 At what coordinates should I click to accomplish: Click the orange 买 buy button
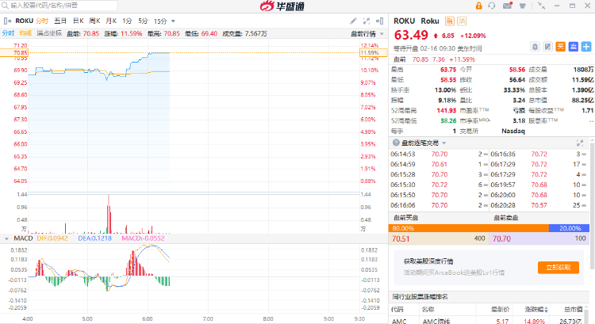click(x=560, y=47)
